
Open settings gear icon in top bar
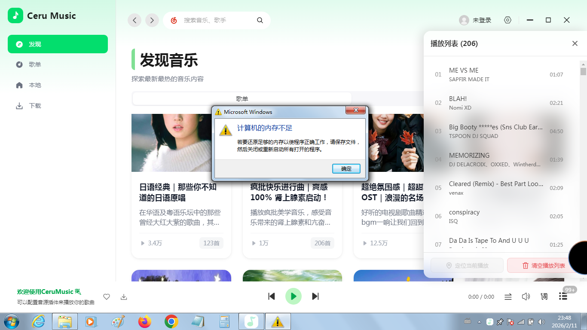pyautogui.click(x=508, y=20)
